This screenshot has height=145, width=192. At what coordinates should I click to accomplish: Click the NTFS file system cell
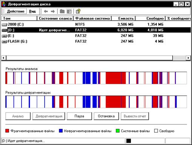(80, 24)
